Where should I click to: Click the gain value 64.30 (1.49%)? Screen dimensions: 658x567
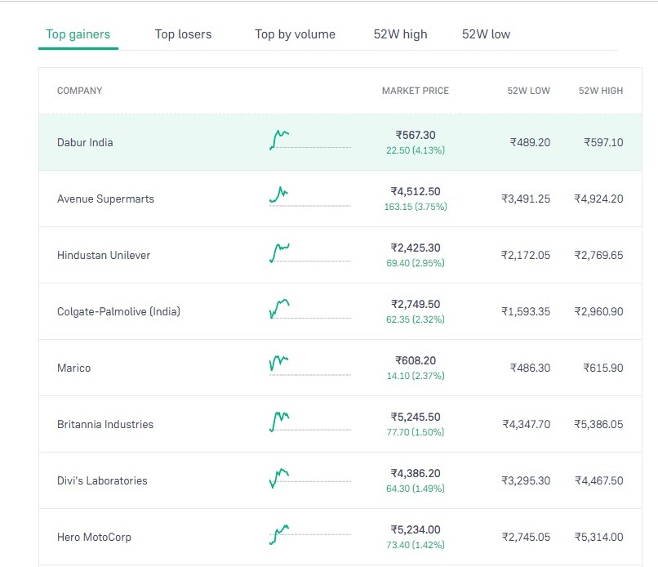(x=416, y=489)
